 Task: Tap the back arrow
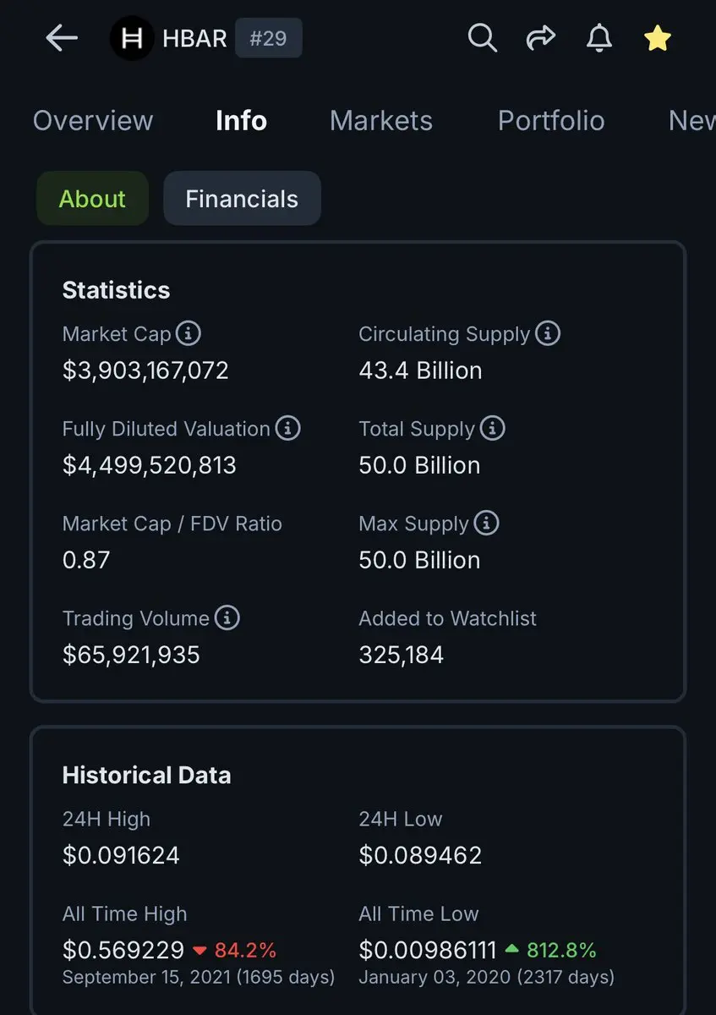point(62,38)
